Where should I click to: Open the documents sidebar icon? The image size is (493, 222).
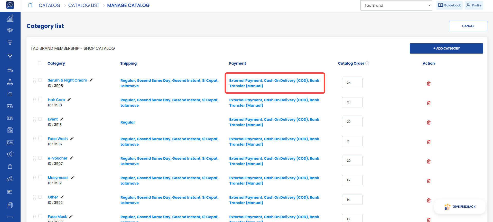point(10,205)
